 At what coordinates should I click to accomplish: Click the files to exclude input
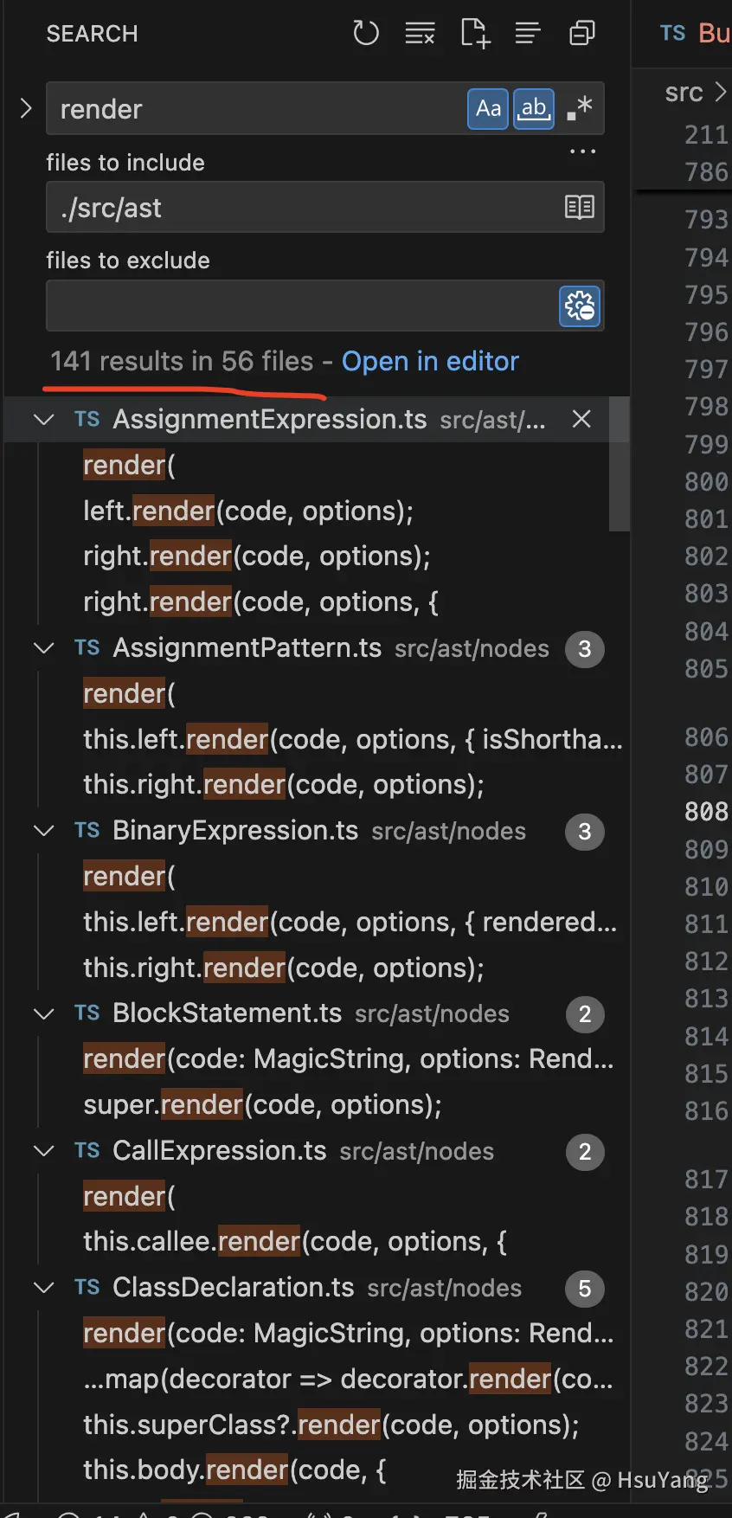[x=299, y=306]
